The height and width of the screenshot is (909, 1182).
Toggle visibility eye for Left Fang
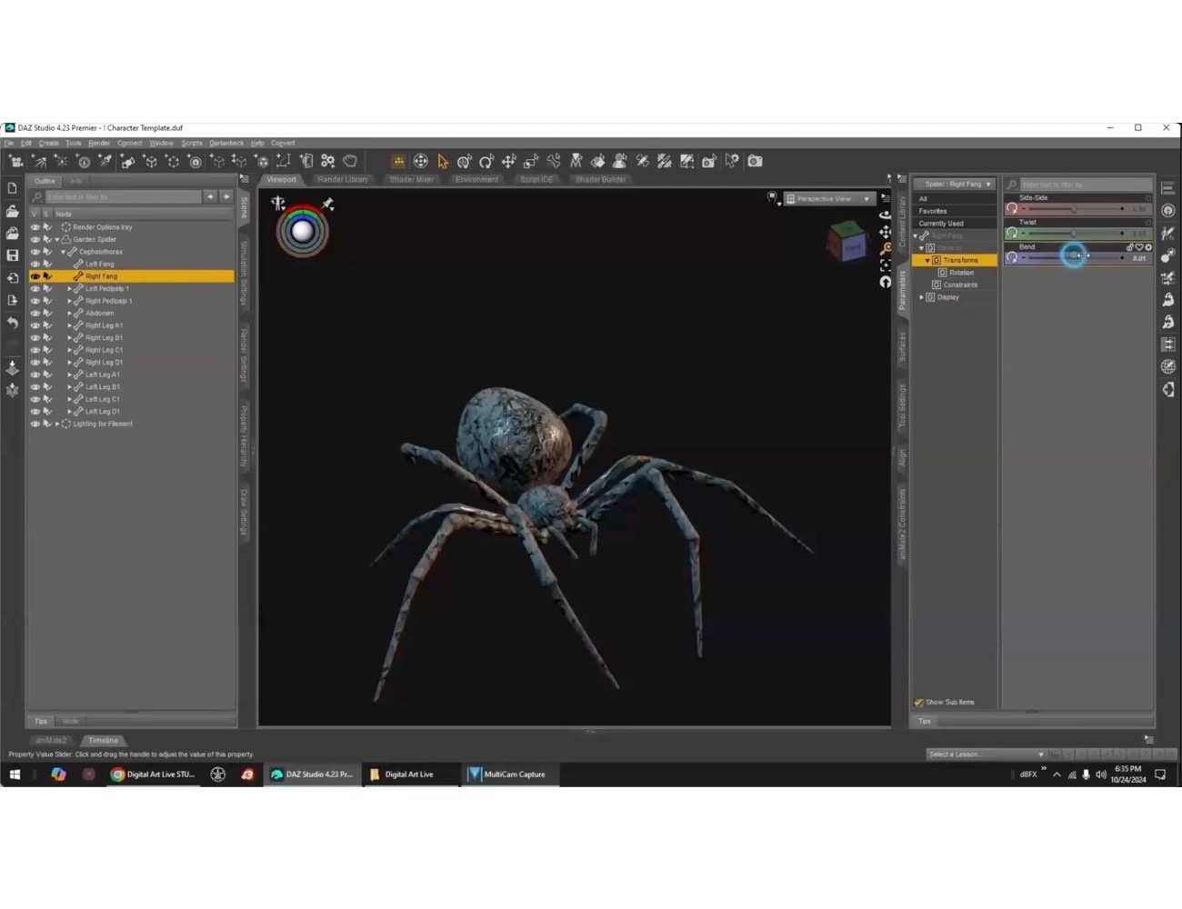click(x=35, y=265)
